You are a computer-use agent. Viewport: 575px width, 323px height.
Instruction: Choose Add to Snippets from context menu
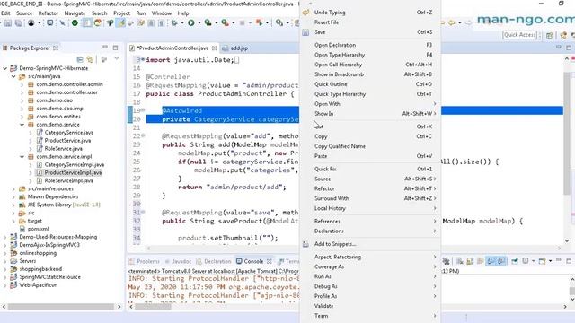click(370, 244)
